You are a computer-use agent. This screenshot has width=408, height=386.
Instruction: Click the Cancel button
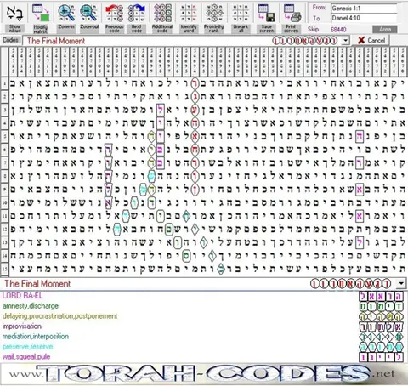tap(371, 40)
